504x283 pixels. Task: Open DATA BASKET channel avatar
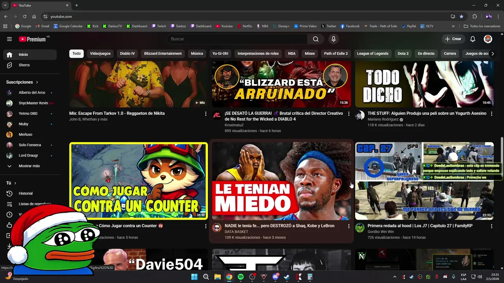coord(217,228)
